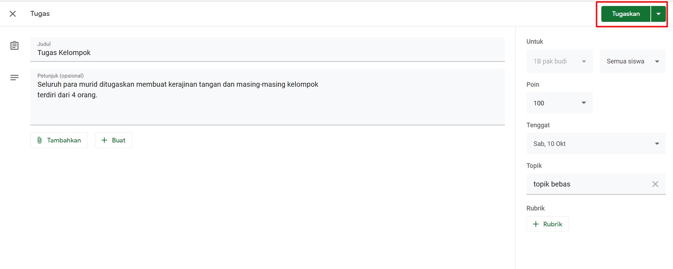Click the Buat button to create material
Screen dimensions: 673x269
114,140
